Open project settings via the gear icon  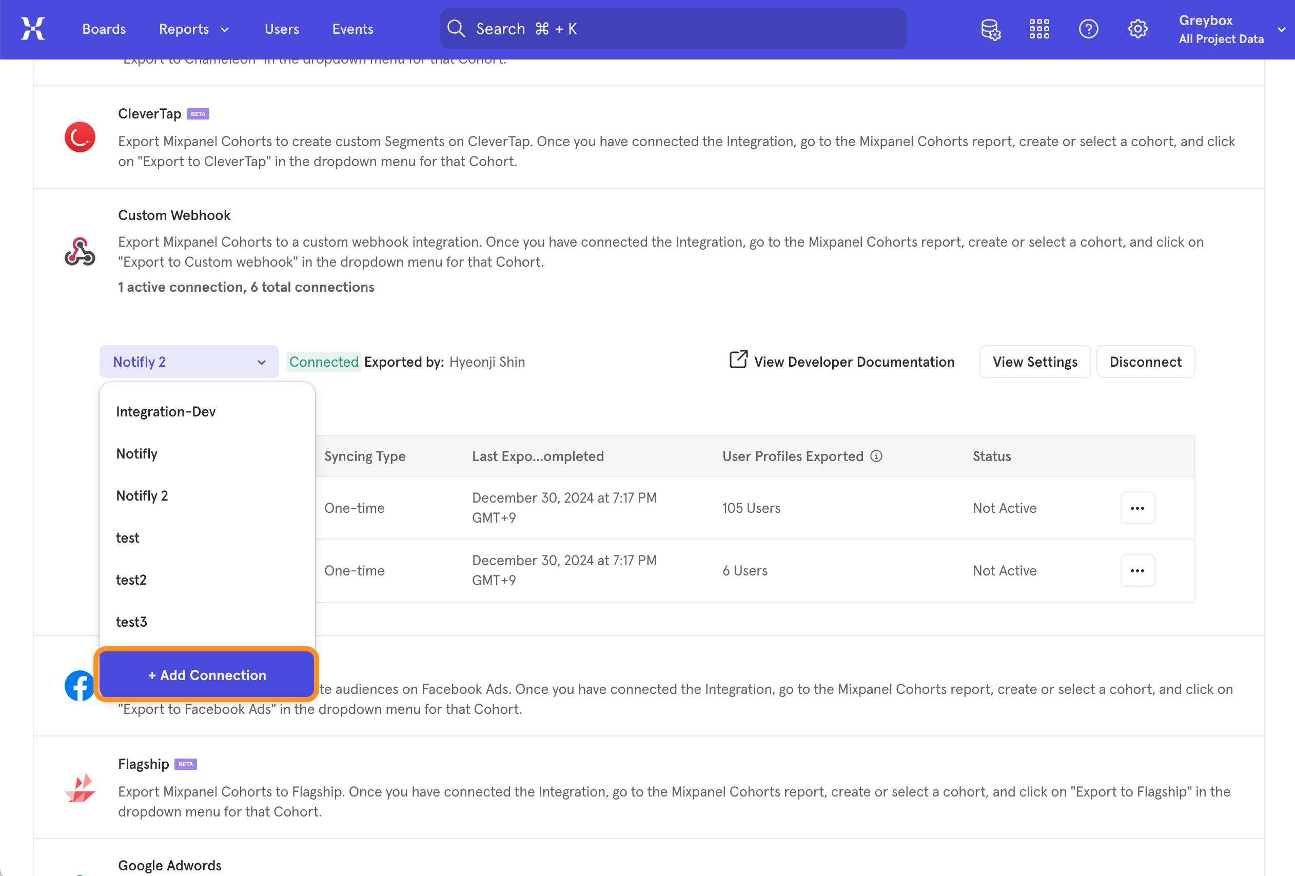coord(1137,28)
